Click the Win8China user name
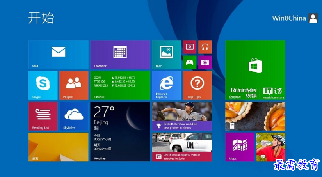The width and height of the screenshot is (322, 177). click(x=289, y=18)
